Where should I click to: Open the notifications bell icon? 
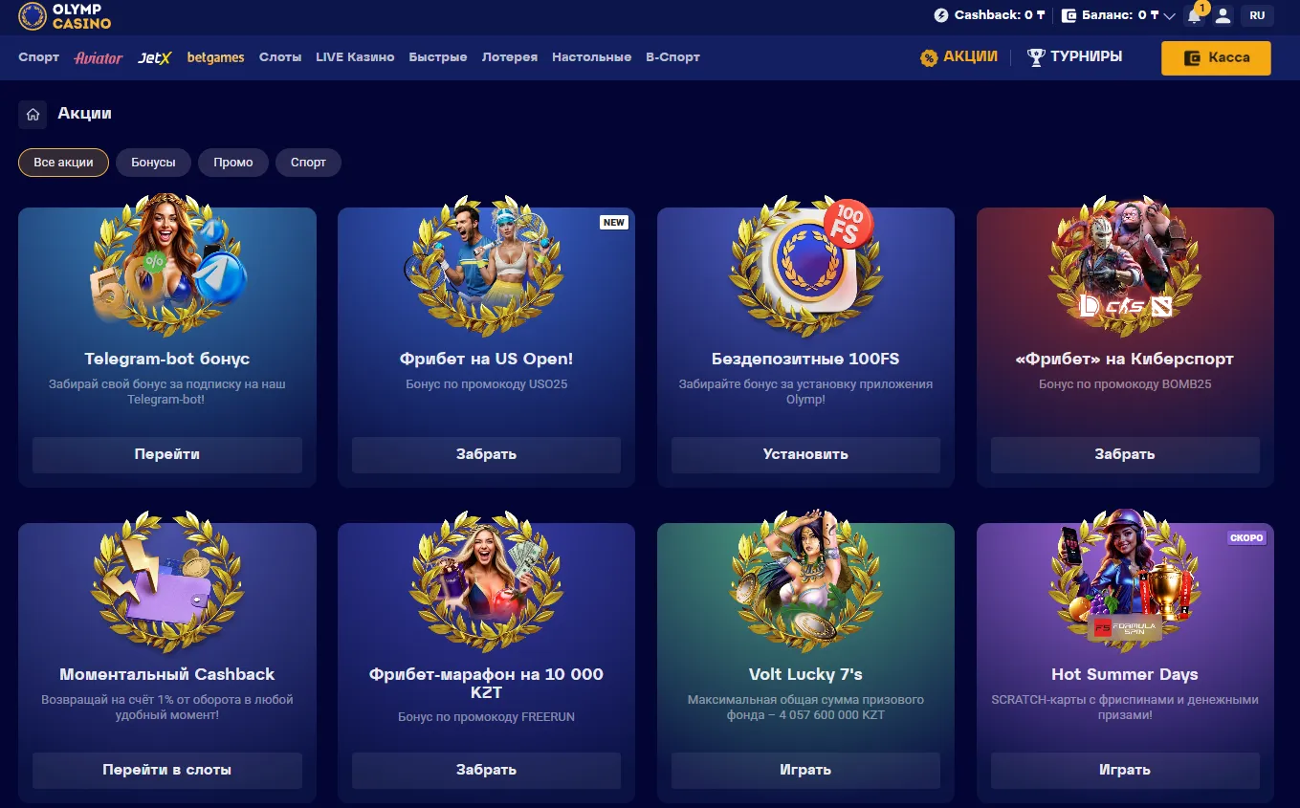pos(1194,15)
